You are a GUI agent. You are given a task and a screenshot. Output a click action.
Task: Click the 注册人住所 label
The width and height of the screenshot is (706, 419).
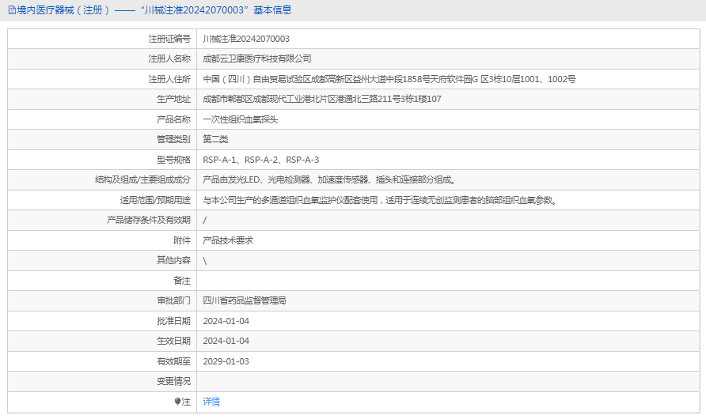169,79
